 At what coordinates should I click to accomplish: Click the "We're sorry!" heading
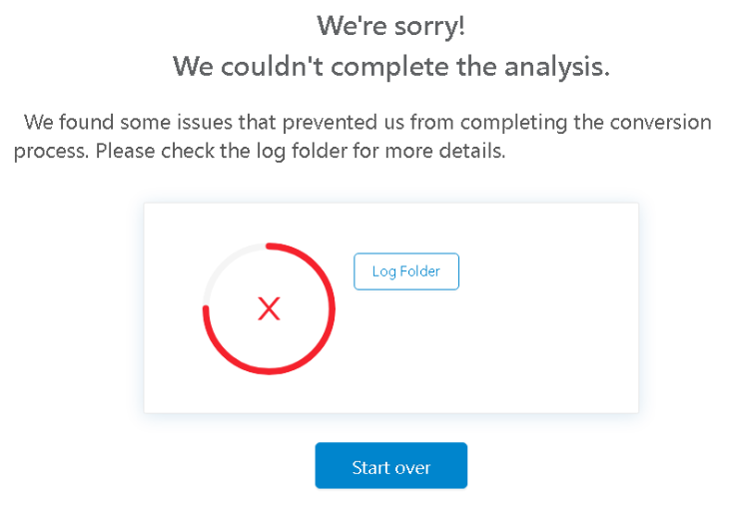[x=390, y=26]
